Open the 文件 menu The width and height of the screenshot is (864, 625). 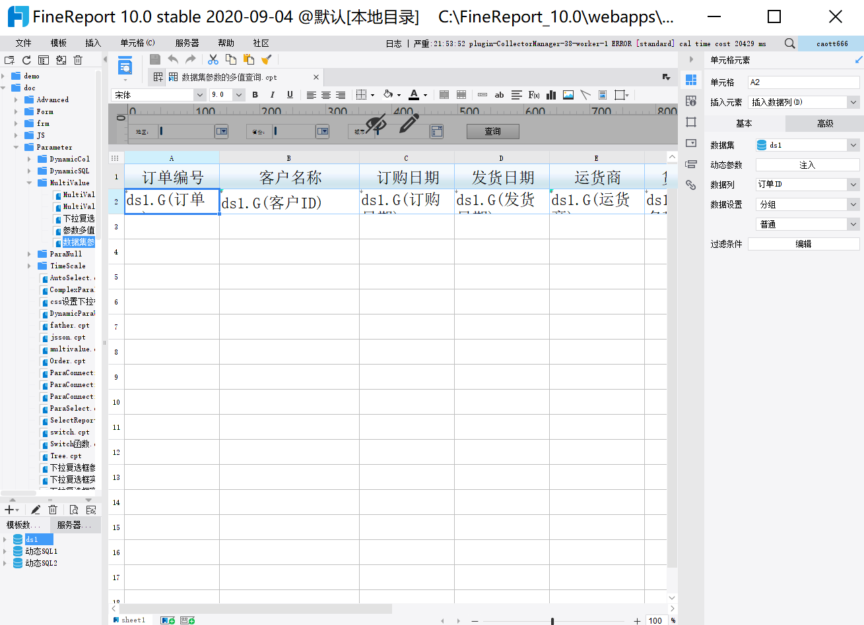tap(24, 43)
